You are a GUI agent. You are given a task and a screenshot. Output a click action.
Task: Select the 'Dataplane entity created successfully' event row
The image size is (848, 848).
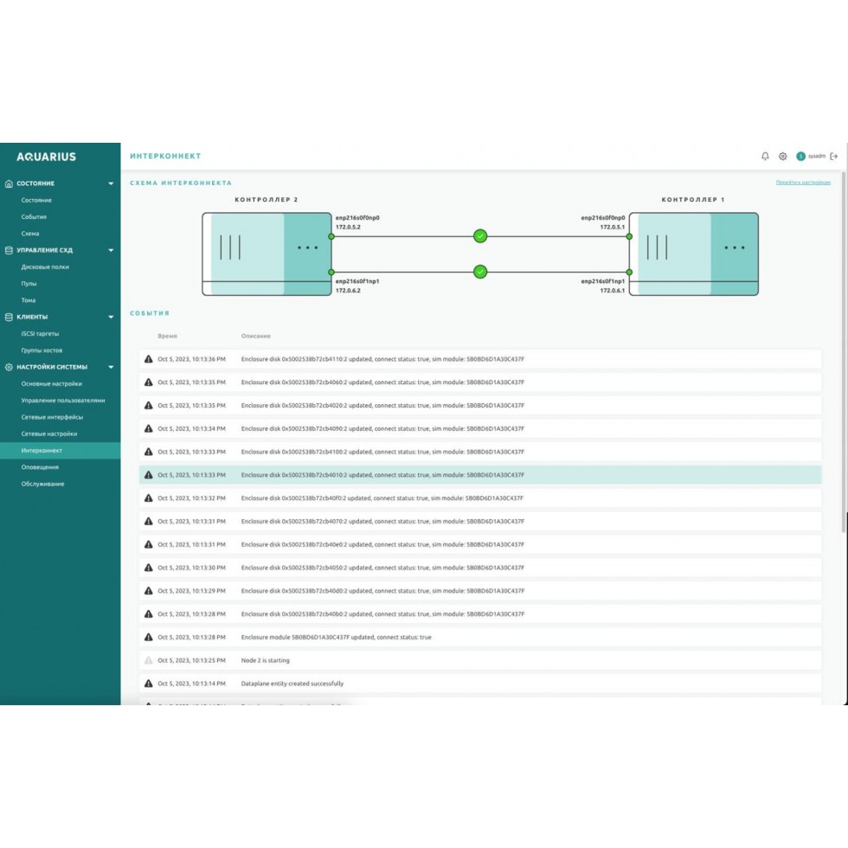(x=480, y=684)
